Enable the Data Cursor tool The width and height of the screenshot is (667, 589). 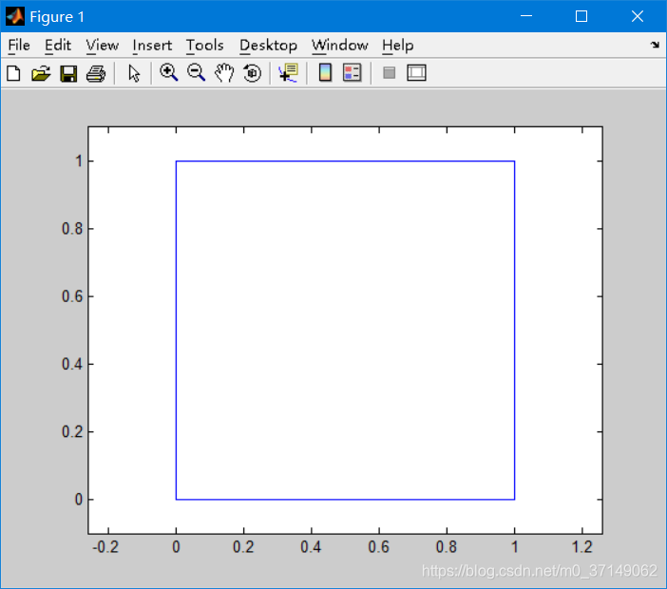click(289, 73)
